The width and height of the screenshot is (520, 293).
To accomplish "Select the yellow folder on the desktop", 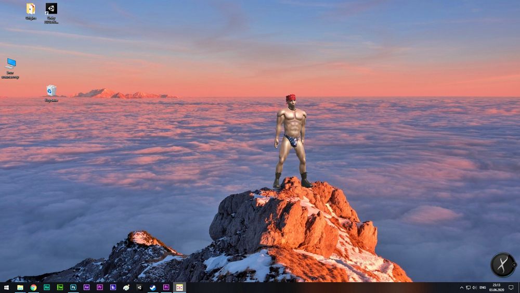I will 31,9.
